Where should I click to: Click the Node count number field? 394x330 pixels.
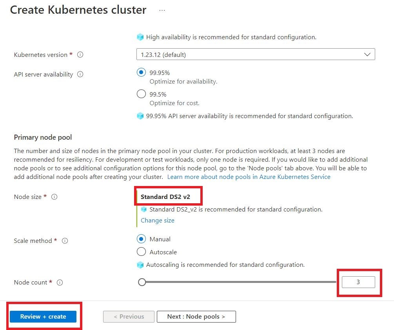359,282
